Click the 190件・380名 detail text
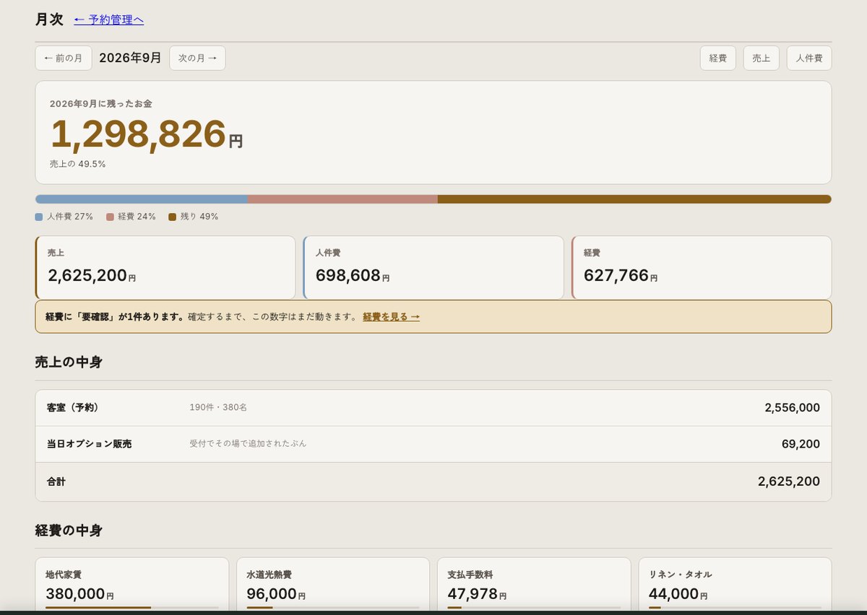Viewport: 867px width, 615px height. [218, 408]
